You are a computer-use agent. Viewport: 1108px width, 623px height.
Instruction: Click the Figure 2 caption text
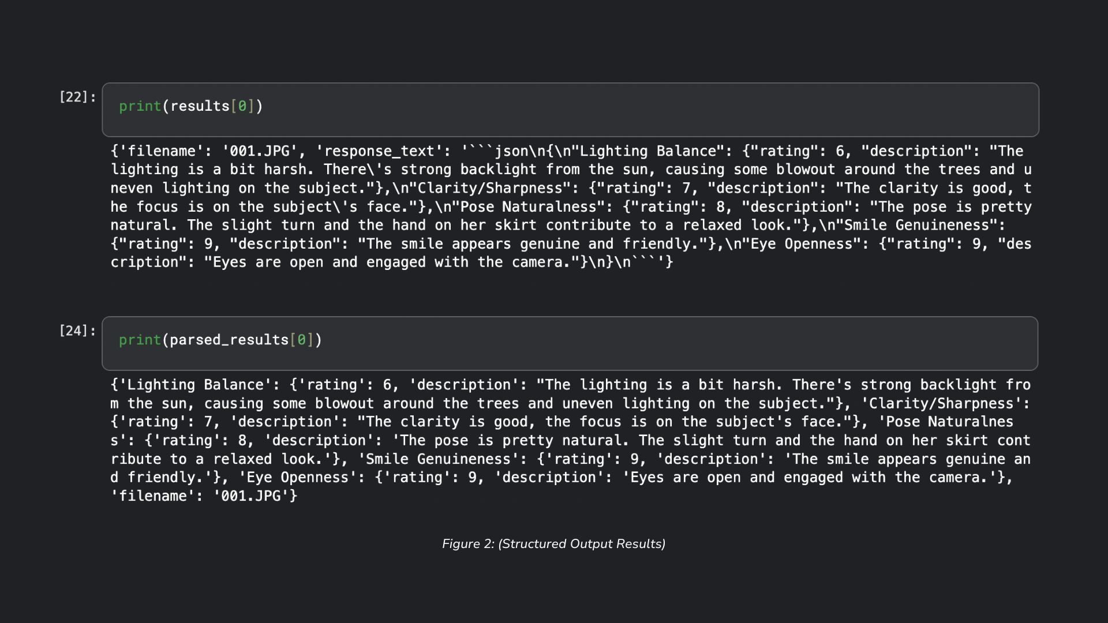point(553,544)
